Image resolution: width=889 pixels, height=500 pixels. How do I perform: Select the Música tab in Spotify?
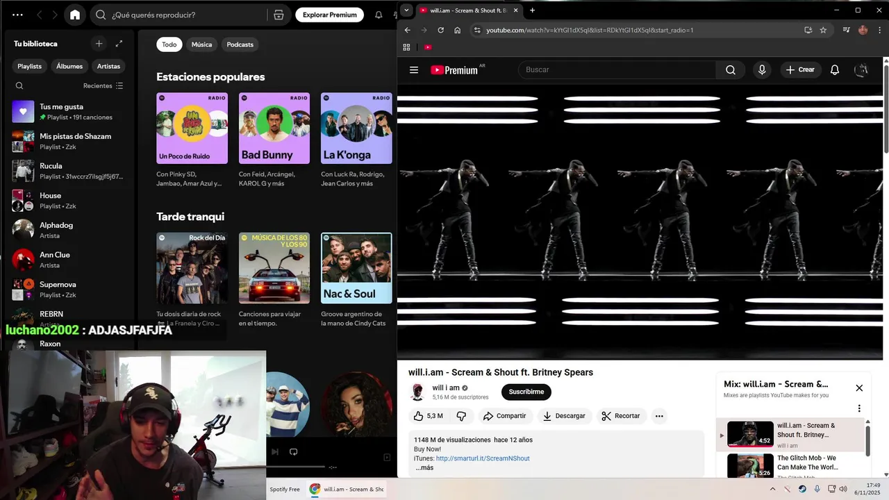pos(201,44)
